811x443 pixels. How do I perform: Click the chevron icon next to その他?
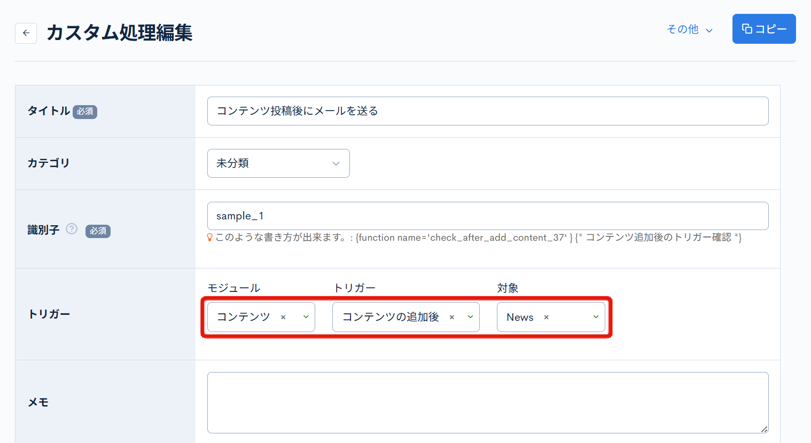710,30
